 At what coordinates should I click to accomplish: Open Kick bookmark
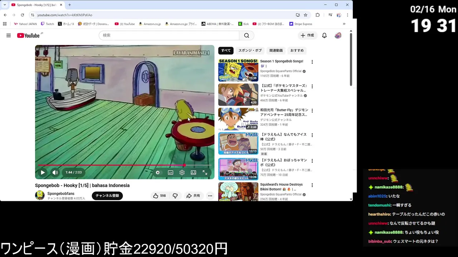tap(243, 24)
